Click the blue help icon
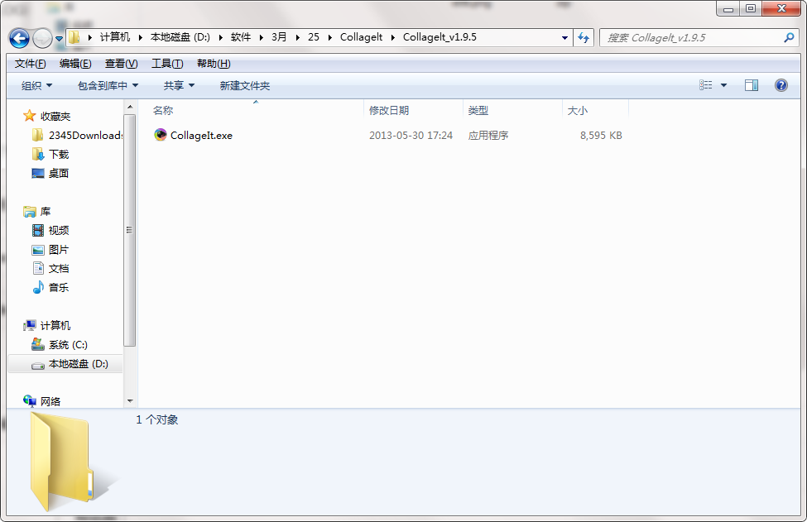The image size is (807, 522). (781, 85)
